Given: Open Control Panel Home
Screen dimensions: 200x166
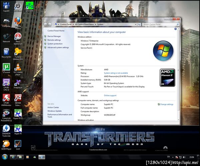Looking at the screenshot, I should pos(56,31).
